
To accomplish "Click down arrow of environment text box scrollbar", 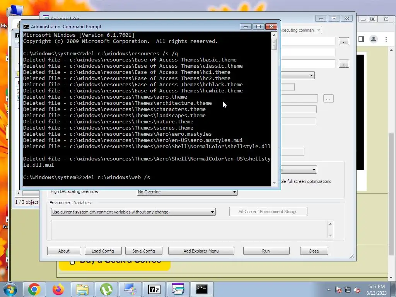I will pos(330,236).
